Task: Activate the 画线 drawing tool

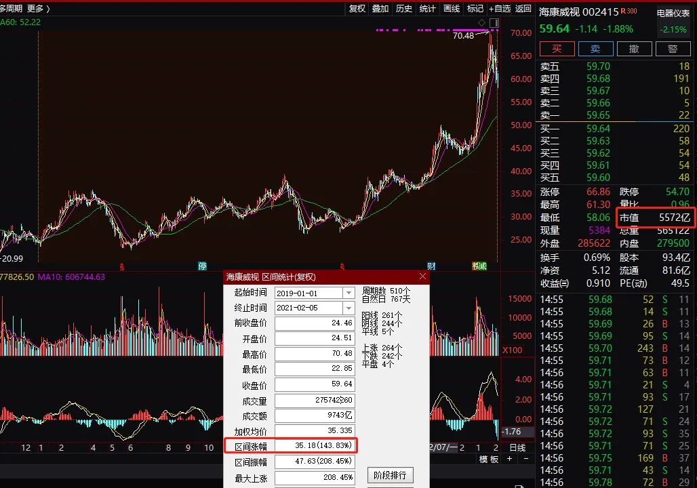Action: click(x=451, y=8)
